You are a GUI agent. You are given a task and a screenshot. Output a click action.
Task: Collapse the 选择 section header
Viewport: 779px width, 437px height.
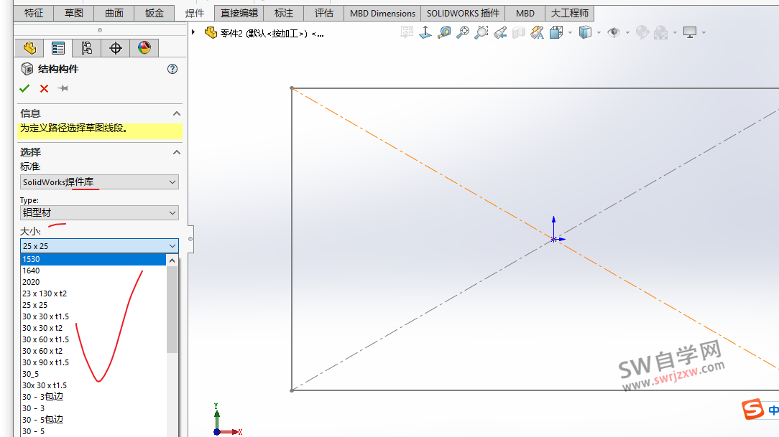176,151
